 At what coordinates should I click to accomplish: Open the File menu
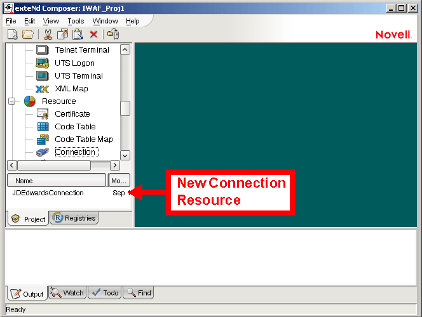tap(11, 21)
